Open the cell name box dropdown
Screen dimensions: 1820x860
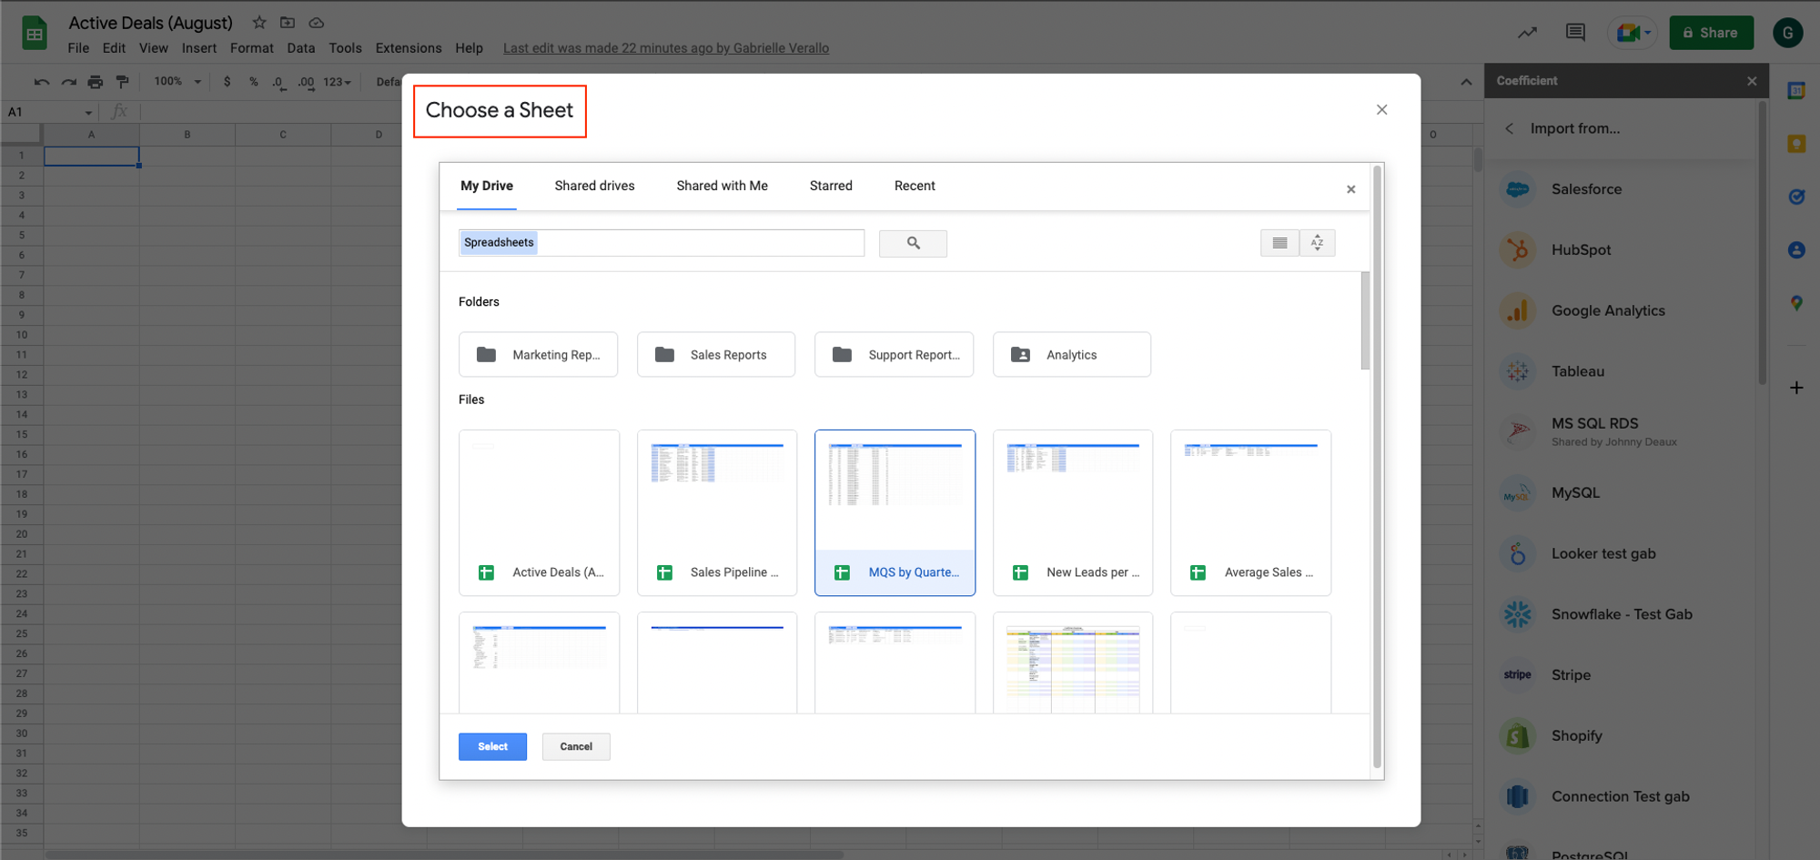[88, 113]
